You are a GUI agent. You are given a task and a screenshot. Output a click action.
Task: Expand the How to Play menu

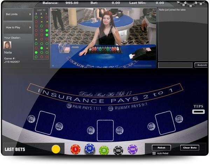coord(17,27)
